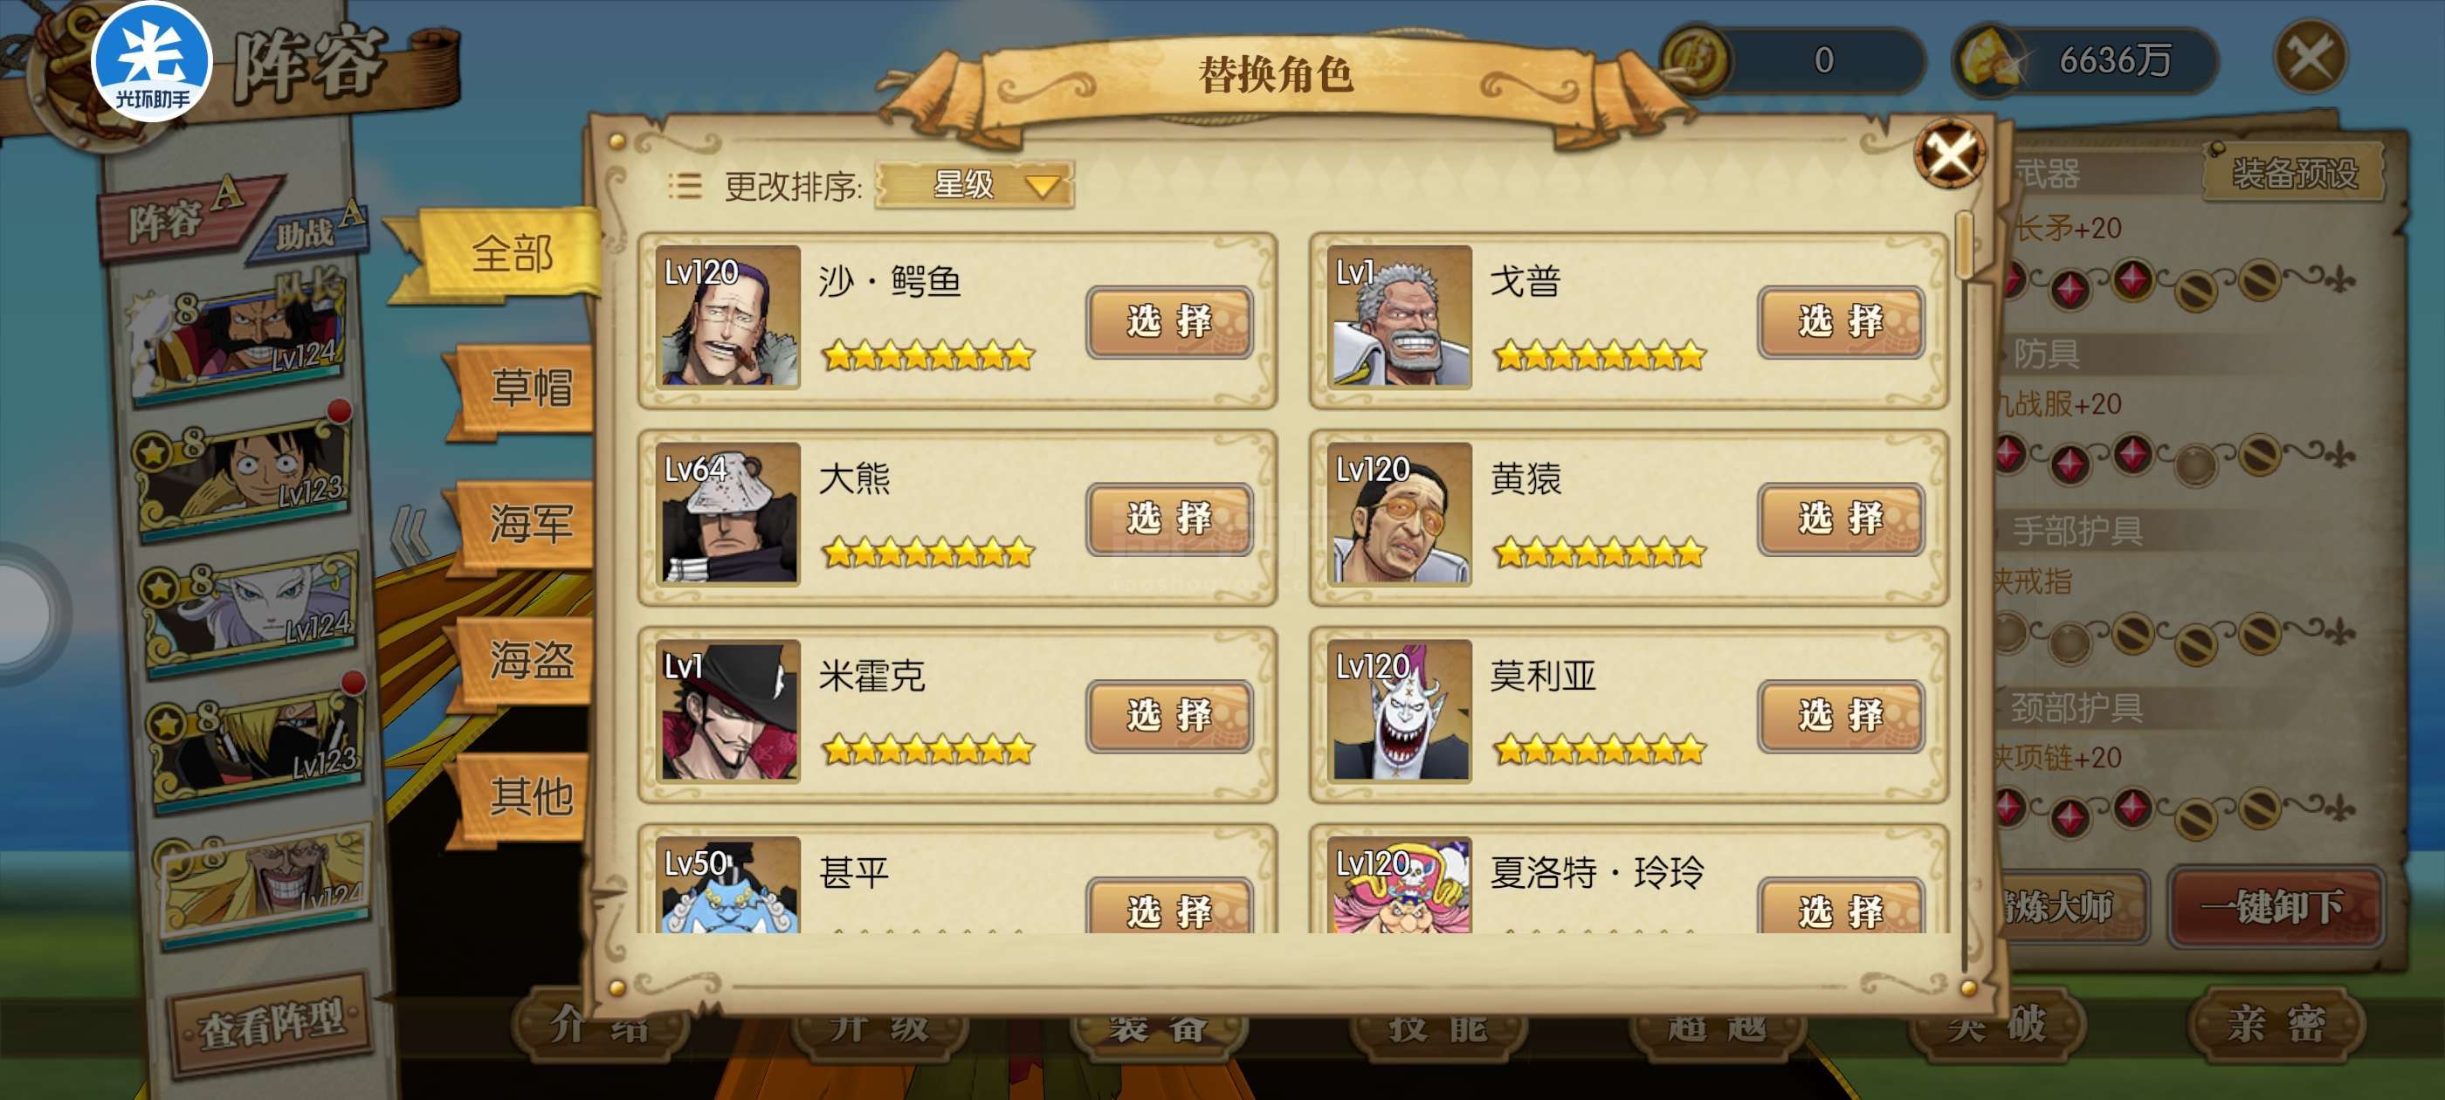2445x1100 pixels.
Task: Click 选择 button for 黄猿
Action: pos(1841,519)
